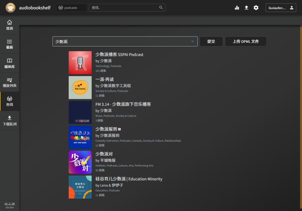Focus the top bar search field
Screen dimensions: 302x211
[127, 8]
